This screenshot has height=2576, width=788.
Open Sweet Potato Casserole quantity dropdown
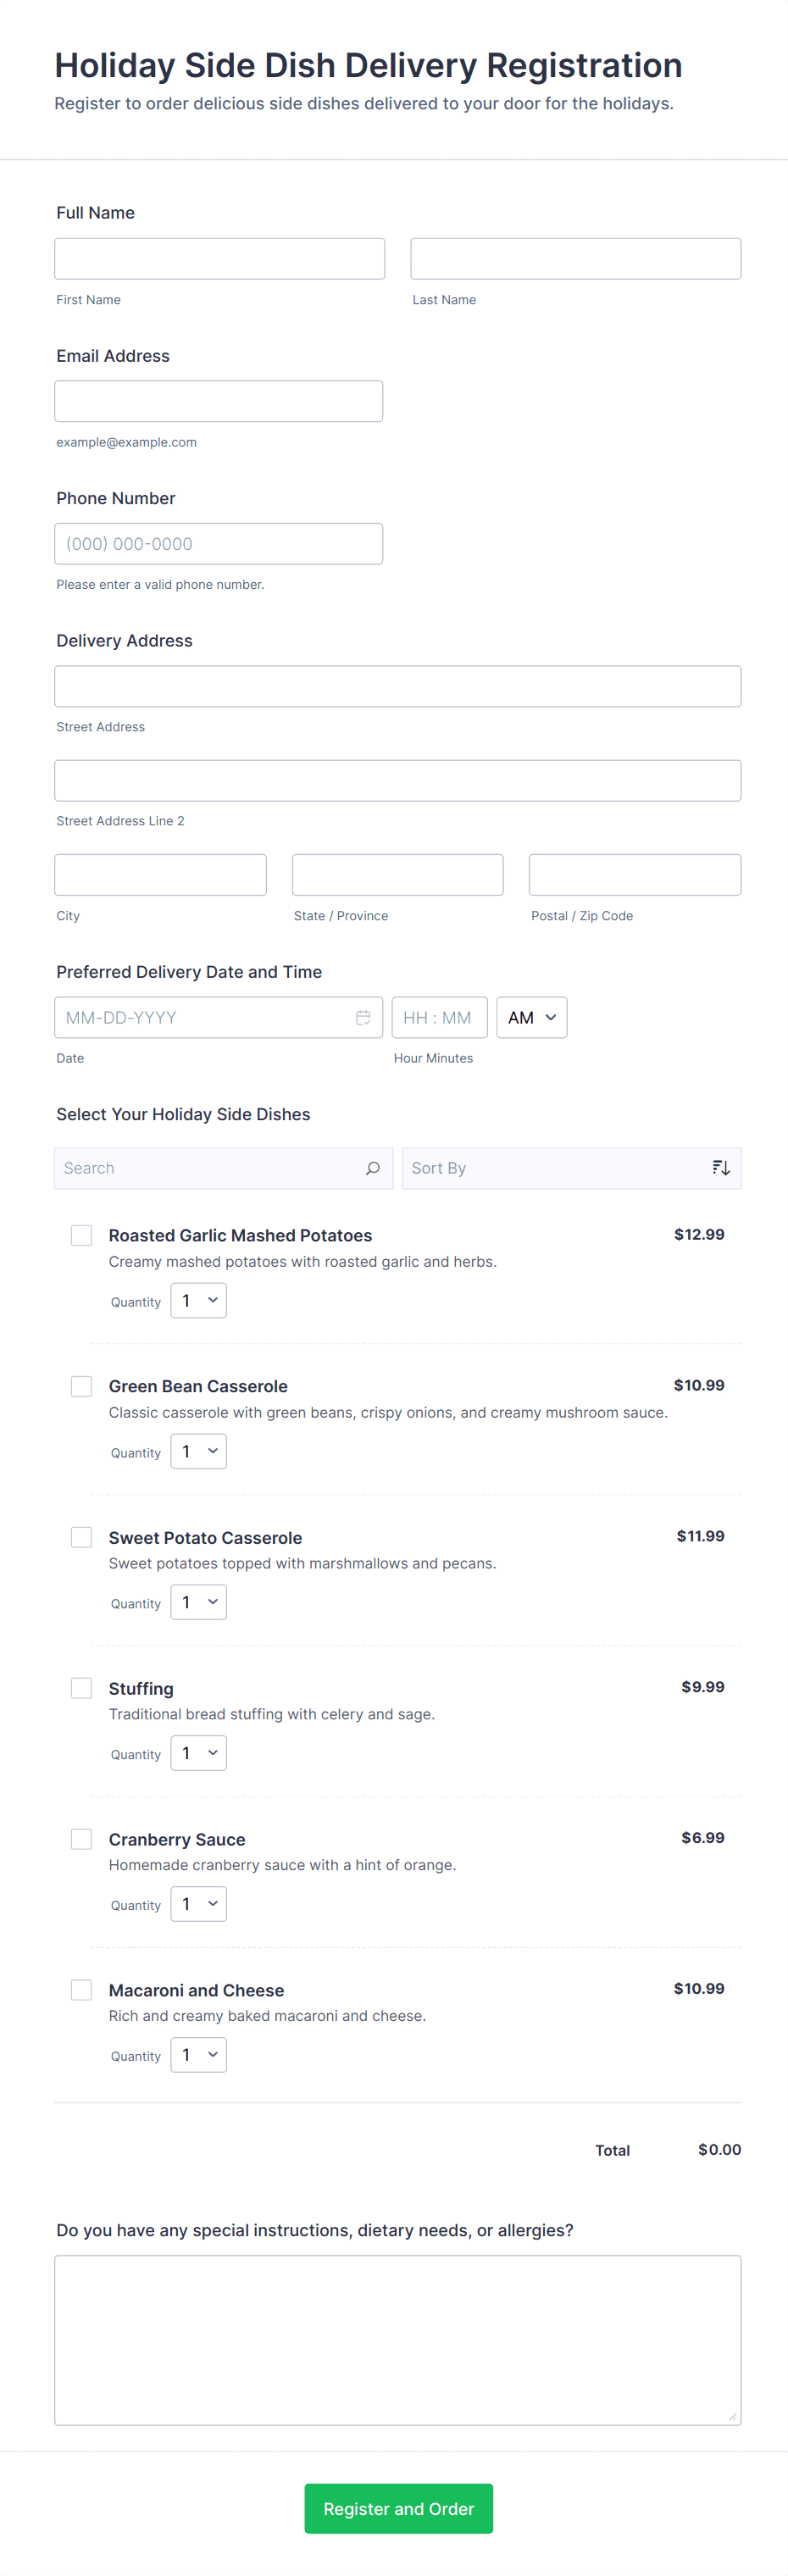(x=198, y=1602)
